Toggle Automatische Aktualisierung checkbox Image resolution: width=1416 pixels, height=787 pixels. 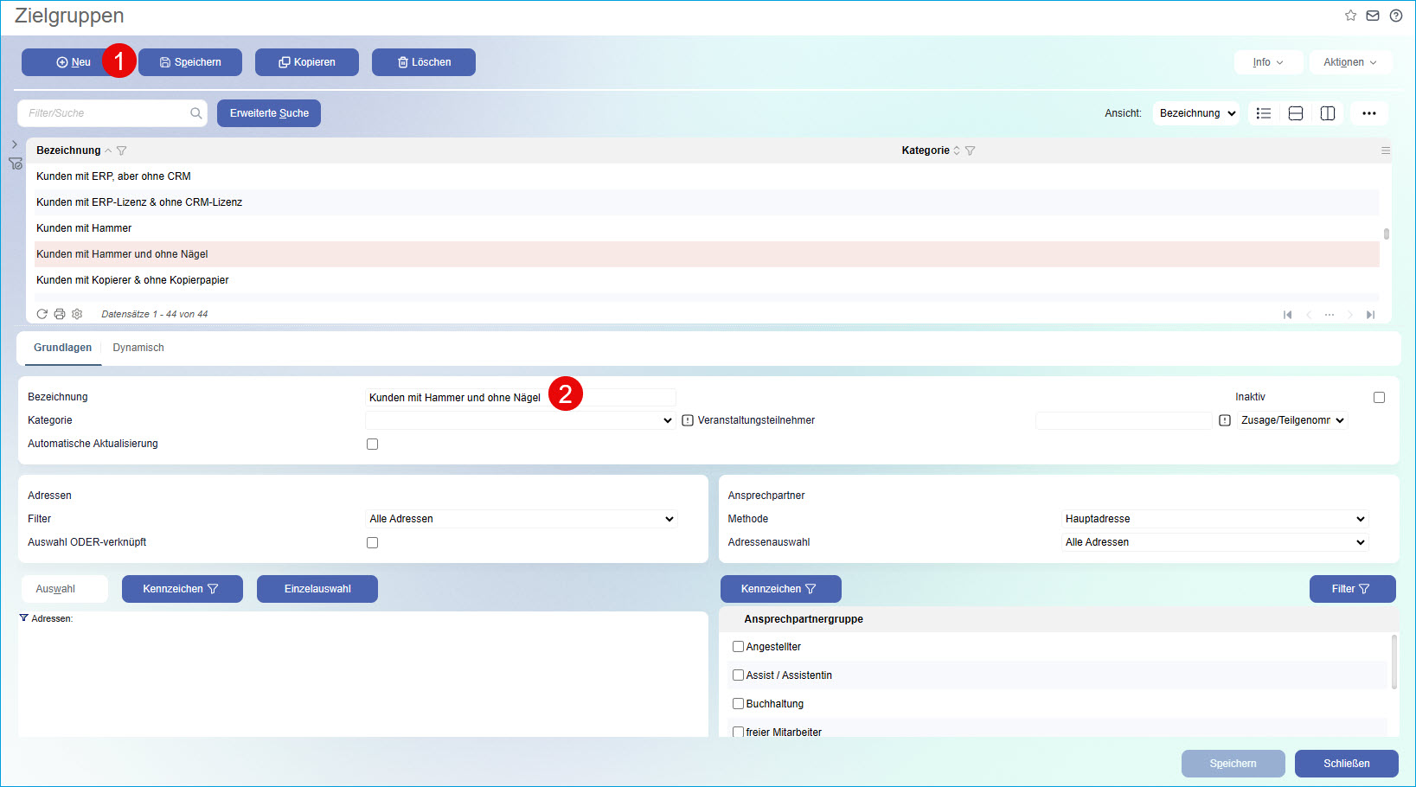point(372,445)
